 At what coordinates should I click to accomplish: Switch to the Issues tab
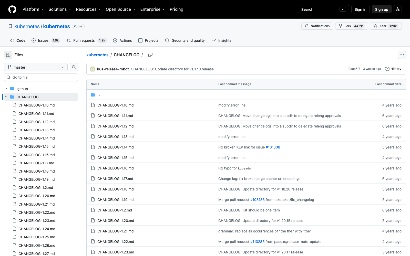(x=46, y=40)
